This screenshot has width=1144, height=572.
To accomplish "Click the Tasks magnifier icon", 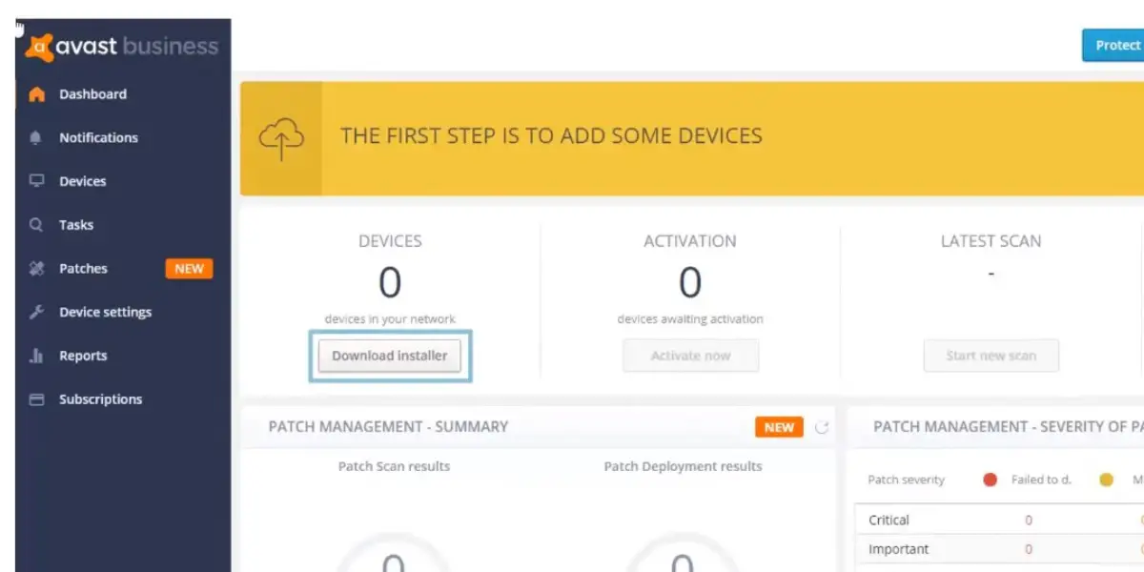I will click(x=36, y=225).
